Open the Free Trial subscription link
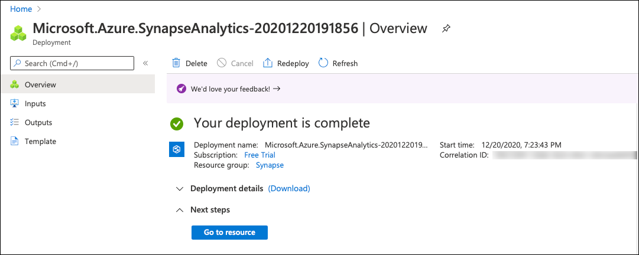Image resolution: width=639 pixels, height=255 pixels. click(x=260, y=155)
